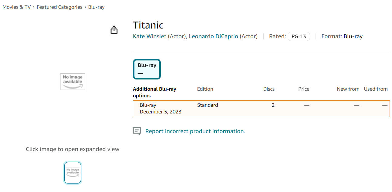Click the Discs column header

point(269,89)
